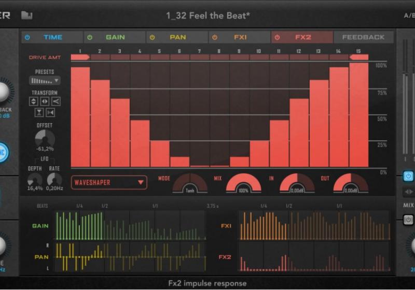Click the GAIN impulse response display
This screenshot has width=415, height=290.
point(130,225)
